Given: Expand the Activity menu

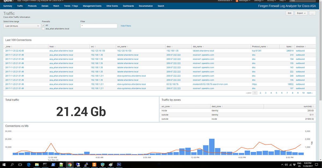Looking at the screenshot, I should [x=272, y=1].
